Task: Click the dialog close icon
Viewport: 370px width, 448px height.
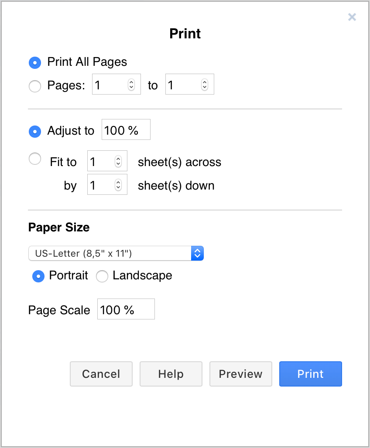Action: pos(352,17)
